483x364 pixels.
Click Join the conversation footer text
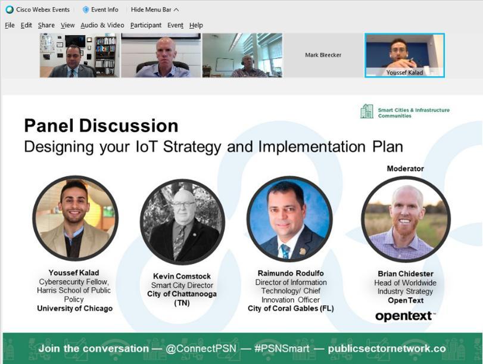[94, 349]
